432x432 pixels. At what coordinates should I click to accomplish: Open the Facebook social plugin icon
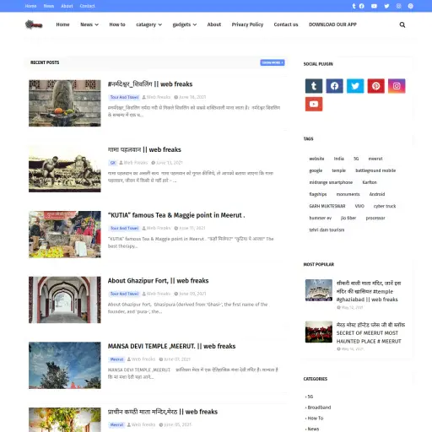point(334,86)
